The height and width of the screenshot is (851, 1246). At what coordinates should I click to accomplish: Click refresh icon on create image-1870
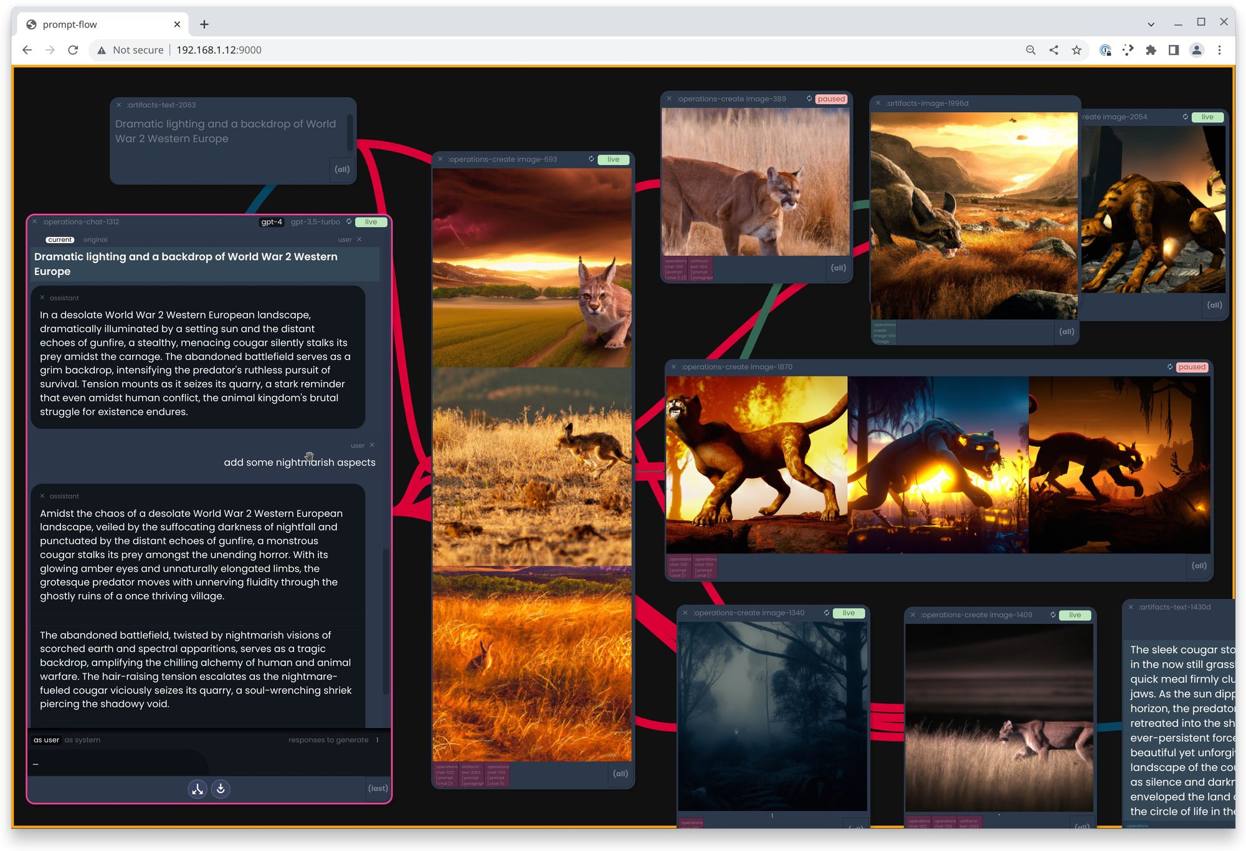point(1169,367)
